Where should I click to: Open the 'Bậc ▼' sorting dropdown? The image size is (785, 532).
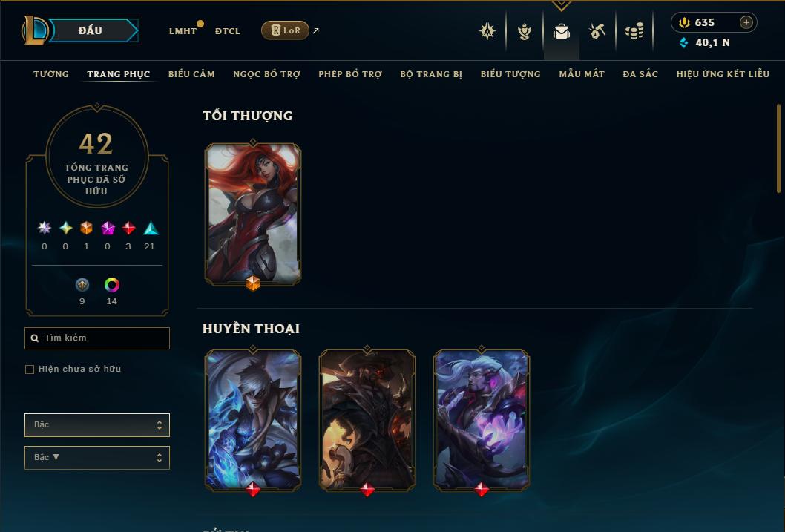tap(97, 457)
